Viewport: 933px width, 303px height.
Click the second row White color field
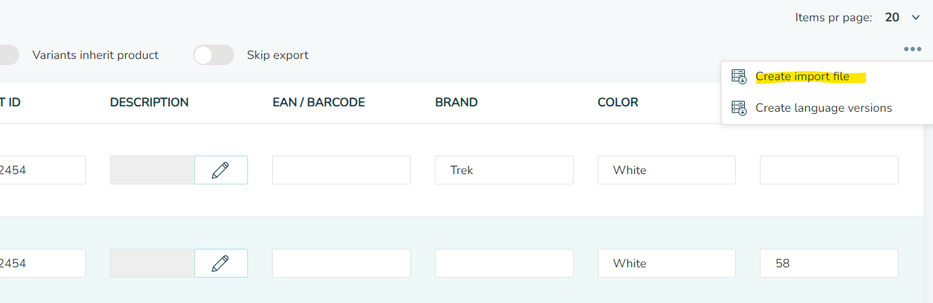pyautogui.click(x=666, y=263)
